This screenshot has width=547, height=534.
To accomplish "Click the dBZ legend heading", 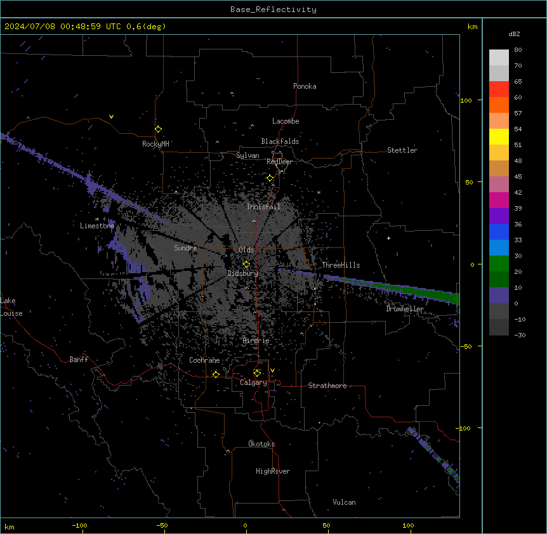I will [514, 34].
